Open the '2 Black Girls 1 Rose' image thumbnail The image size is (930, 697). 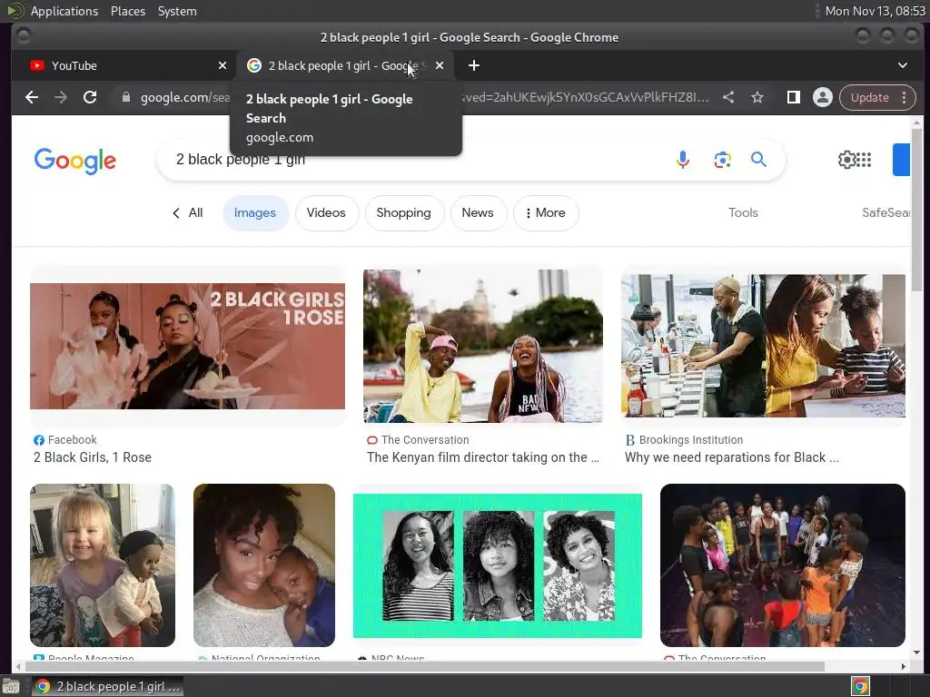(187, 346)
